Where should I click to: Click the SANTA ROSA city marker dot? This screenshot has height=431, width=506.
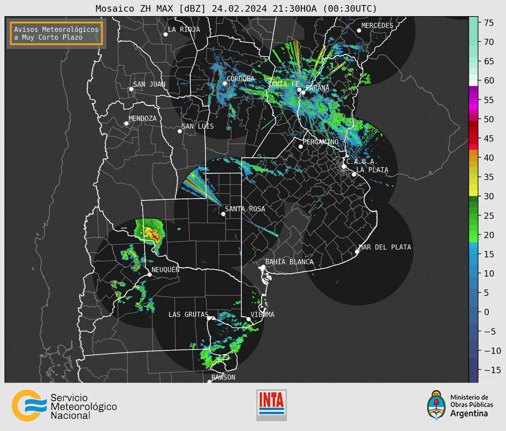pos(223,214)
